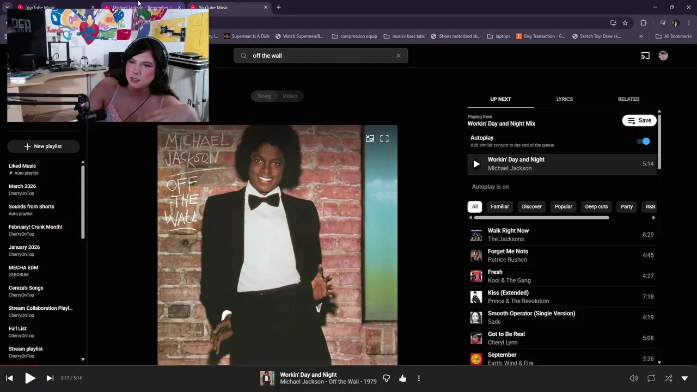
Task: Create a new playlist
Action: (x=43, y=146)
